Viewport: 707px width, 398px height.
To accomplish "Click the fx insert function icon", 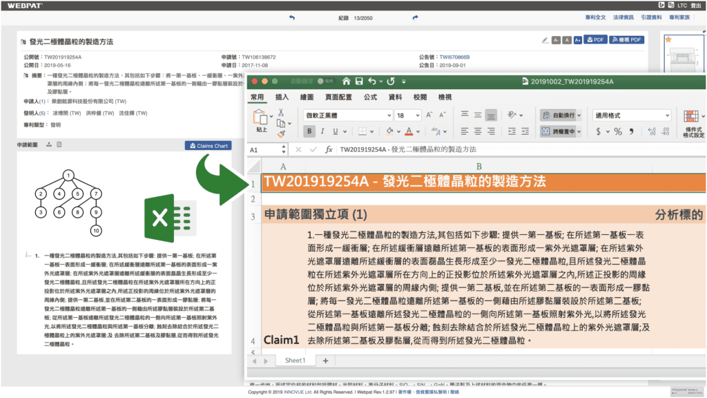I will coord(329,149).
